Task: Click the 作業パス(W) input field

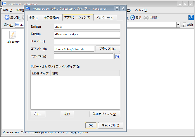Action: click(x=83, y=56)
